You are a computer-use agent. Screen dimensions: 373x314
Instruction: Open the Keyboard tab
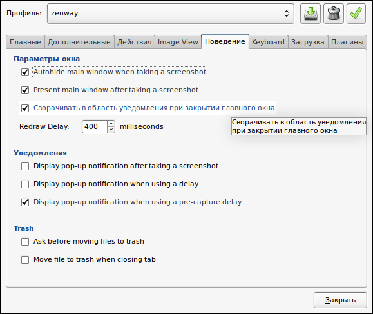point(269,42)
